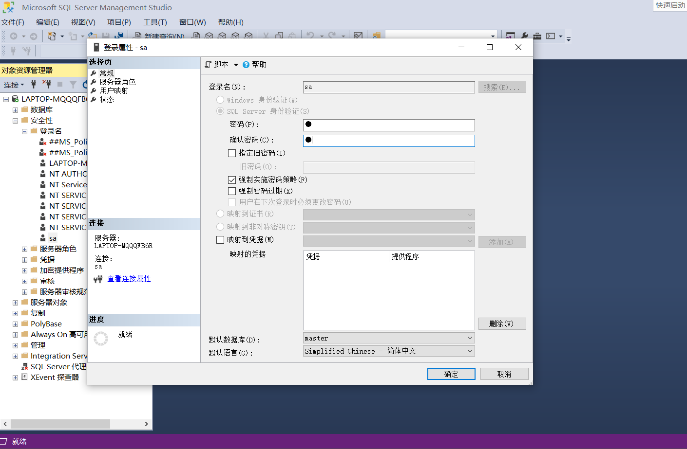The height and width of the screenshot is (449, 687).
Task: Open 编辑(E) menu
Action: [48, 22]
